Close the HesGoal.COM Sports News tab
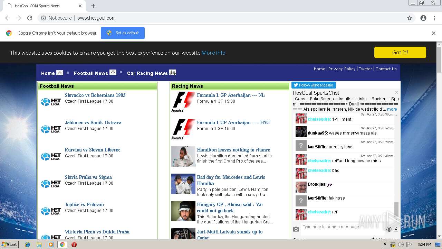The image size is (442, 249). 80,6
